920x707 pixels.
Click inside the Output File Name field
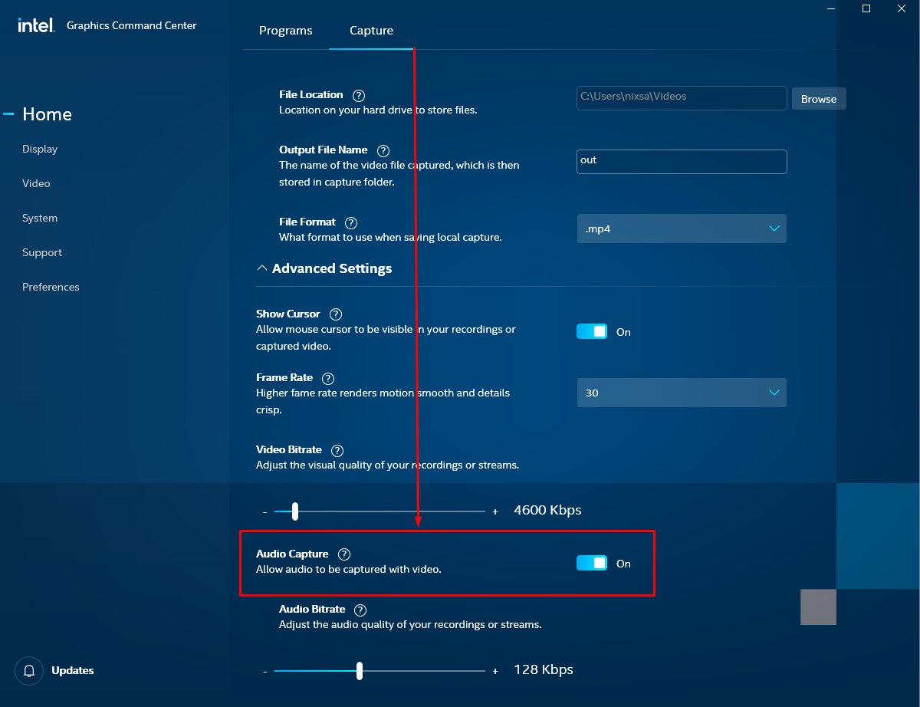pyautogui.click(x=681, y=161)
